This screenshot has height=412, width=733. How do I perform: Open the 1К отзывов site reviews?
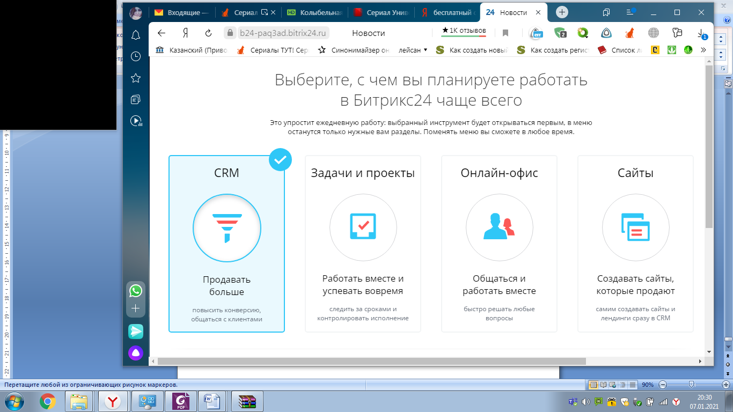point(464,31)
